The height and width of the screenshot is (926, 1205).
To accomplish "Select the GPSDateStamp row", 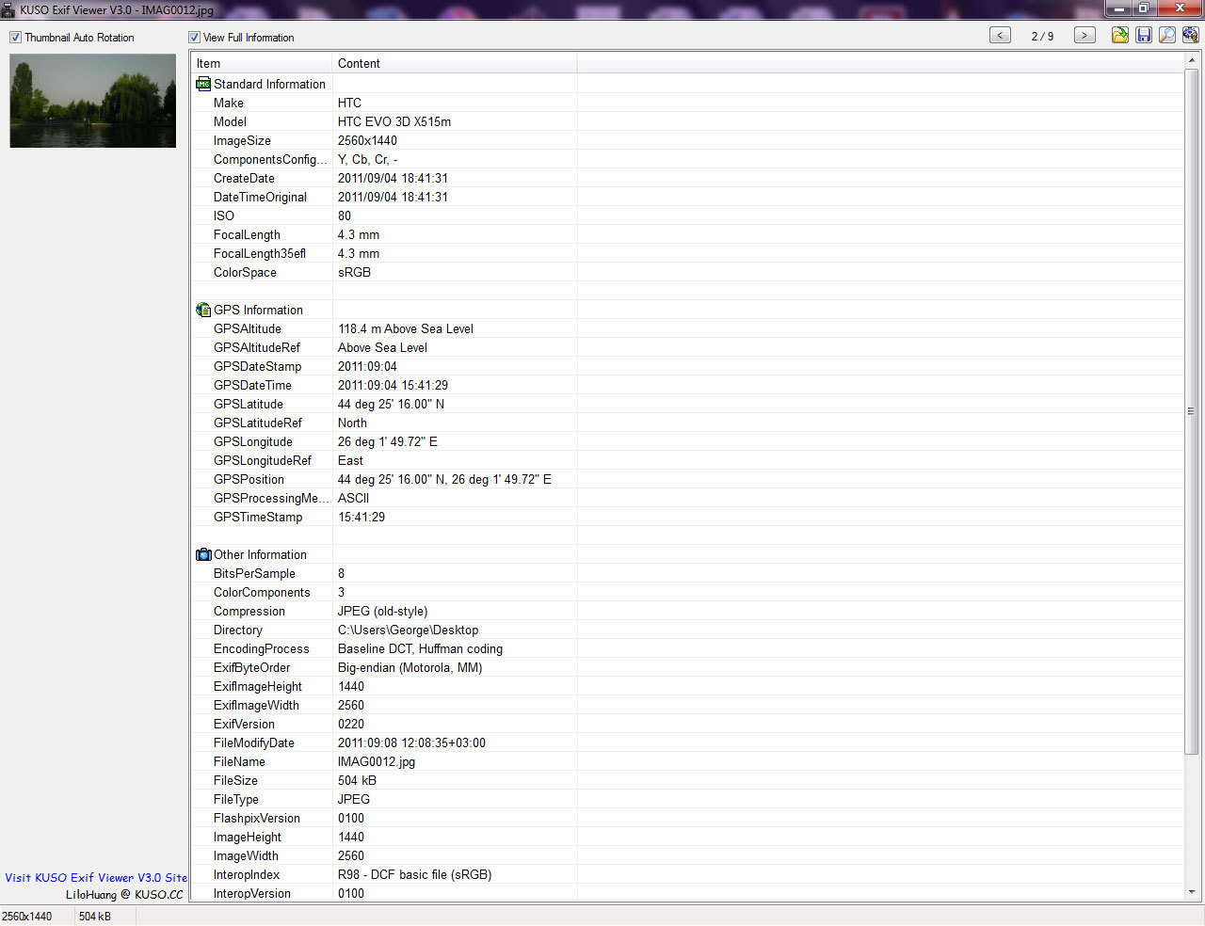I will click(x=687, y=366).
